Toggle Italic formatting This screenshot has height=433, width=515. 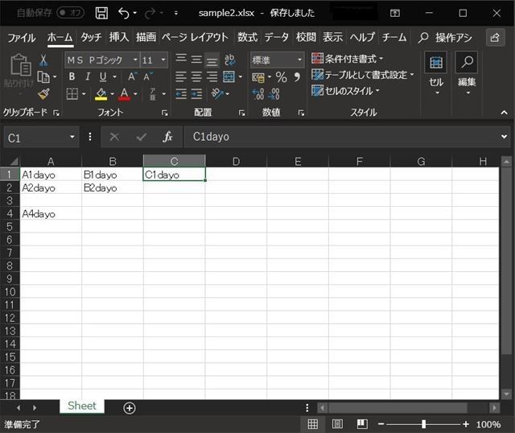[88, 77]
